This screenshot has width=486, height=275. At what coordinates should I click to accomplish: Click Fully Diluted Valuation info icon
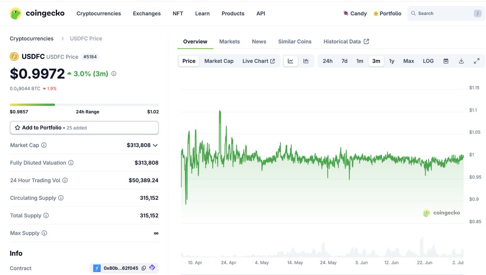point(71,163)
